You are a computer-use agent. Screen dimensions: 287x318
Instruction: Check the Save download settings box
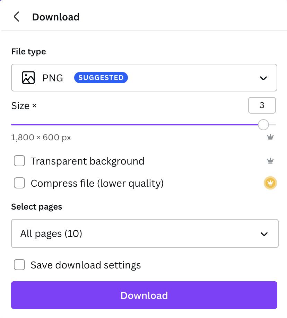point(19,265)
